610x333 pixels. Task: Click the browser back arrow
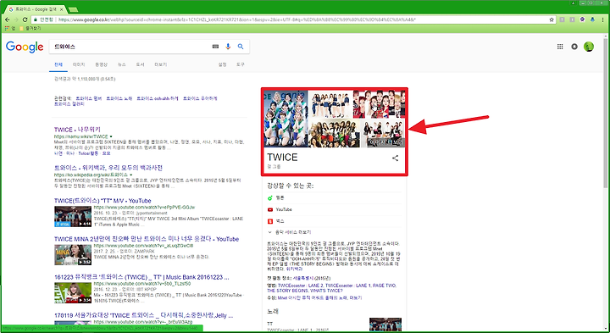pos(7,19)
